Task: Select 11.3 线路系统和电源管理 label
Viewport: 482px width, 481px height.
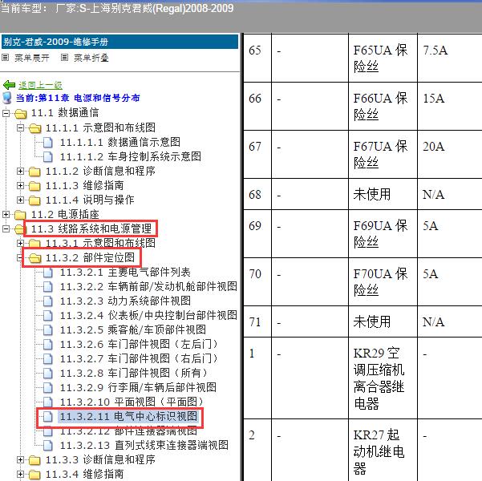Action: pos(91,228)
